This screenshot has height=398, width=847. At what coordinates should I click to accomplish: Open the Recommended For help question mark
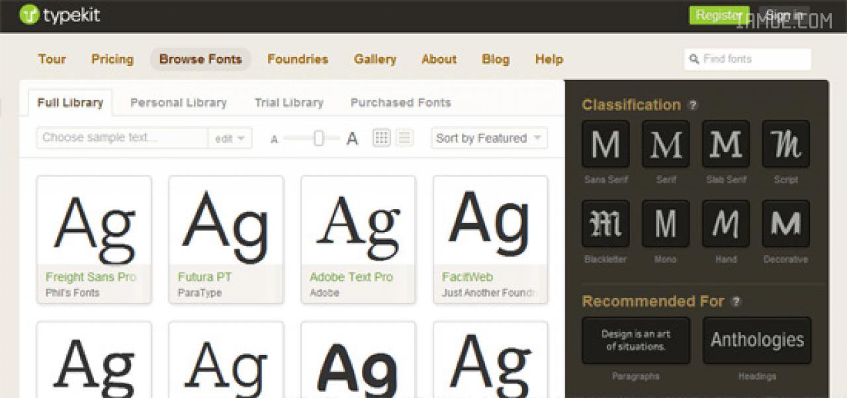[736, 301]
